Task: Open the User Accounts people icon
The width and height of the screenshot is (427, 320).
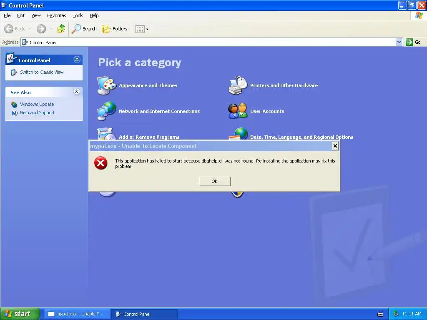Action: pyautogui.click(x=238, y=111)
